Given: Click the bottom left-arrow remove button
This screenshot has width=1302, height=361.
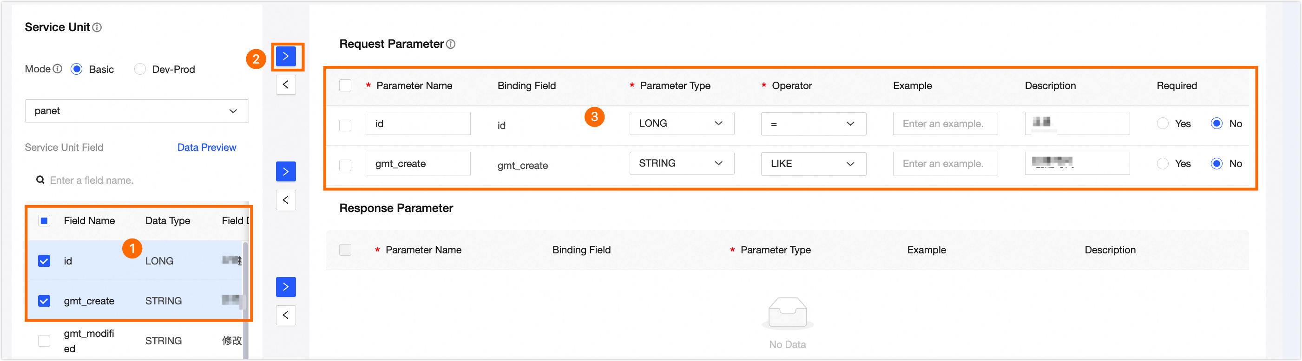Looking at the screenshot, I should pos(286,315).
